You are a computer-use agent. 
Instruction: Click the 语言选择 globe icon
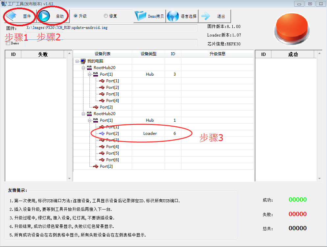173,16
